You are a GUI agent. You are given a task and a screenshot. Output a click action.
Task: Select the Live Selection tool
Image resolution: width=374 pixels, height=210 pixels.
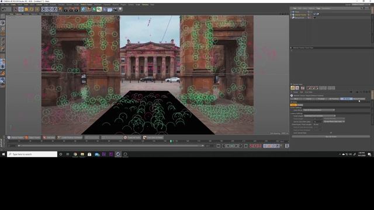pos(16,9)
